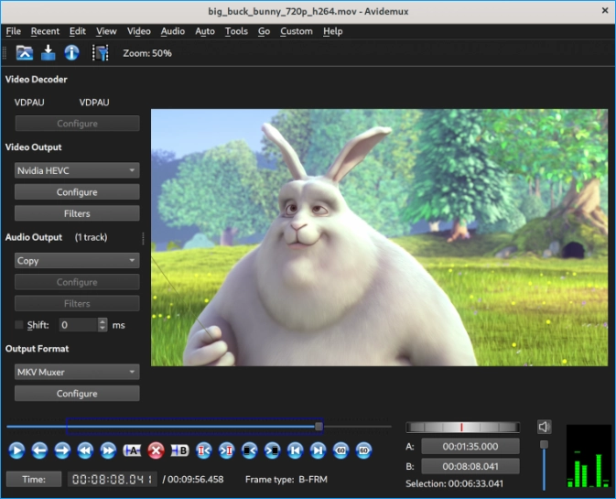
Task: Step forward one frame
Action: click(x=62, y=450)
